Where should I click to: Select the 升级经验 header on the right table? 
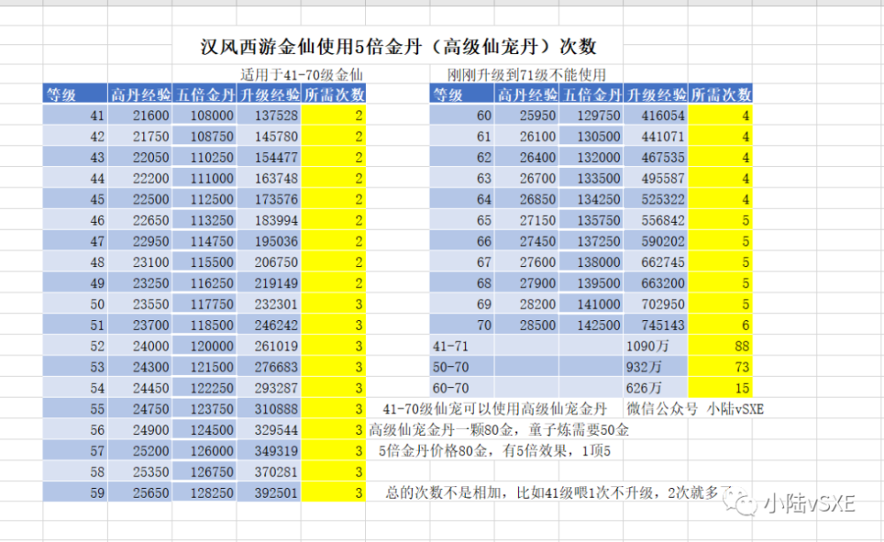click(654, 95)
